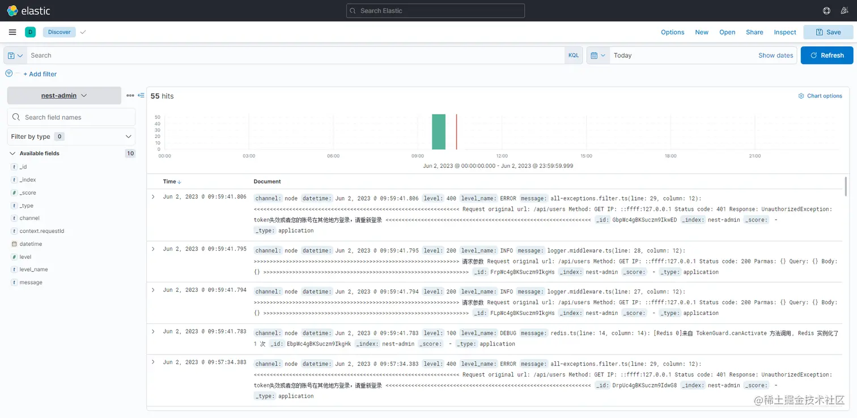Expand the 09:59:41.783 log row
The width and height of the screenshot is (857, 418).
pyautogui.click(x=153, y=331)
